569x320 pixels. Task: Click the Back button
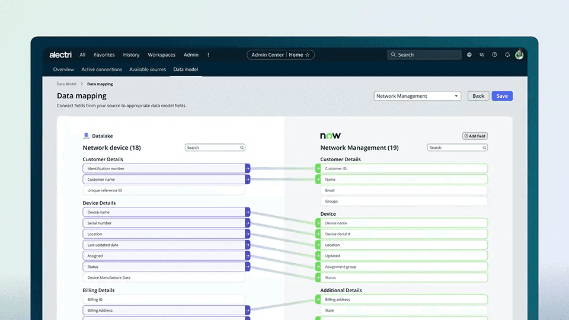478,96
